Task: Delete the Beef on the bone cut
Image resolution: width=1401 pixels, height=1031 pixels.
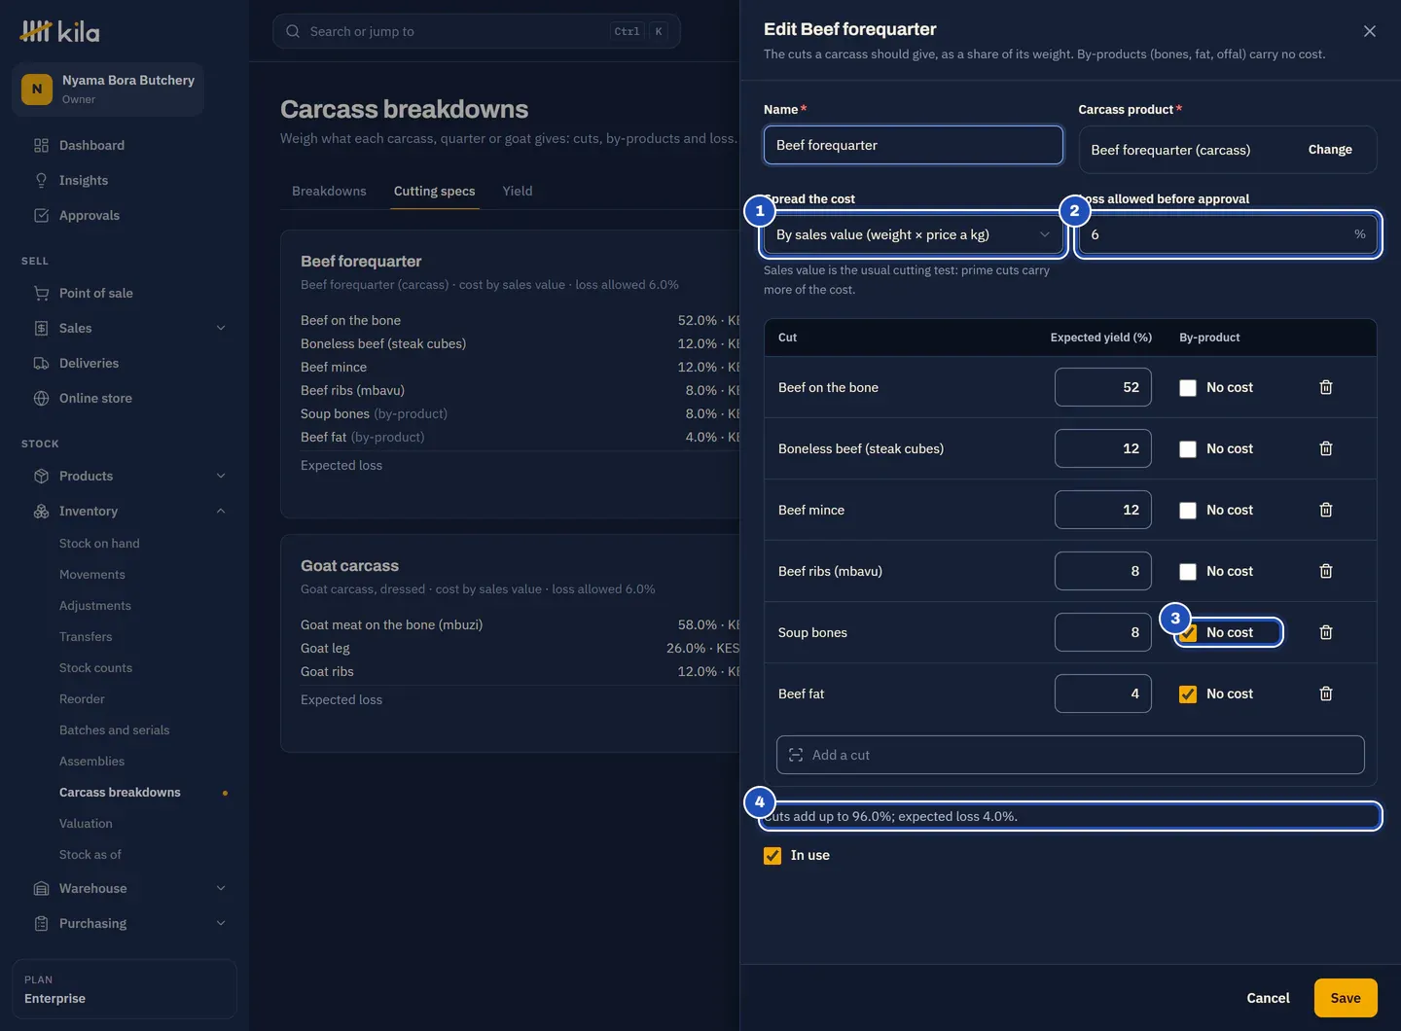Action: point(1325,387)
